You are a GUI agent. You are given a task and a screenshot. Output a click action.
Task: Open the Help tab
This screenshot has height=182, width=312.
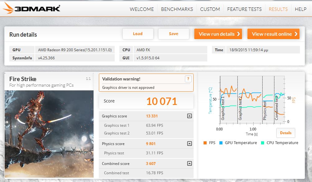pyautogui.click(x=301, y=9)
